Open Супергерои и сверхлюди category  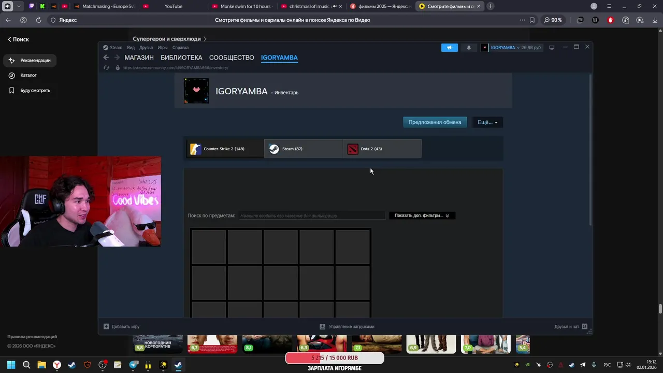click(x=169, y=39)
